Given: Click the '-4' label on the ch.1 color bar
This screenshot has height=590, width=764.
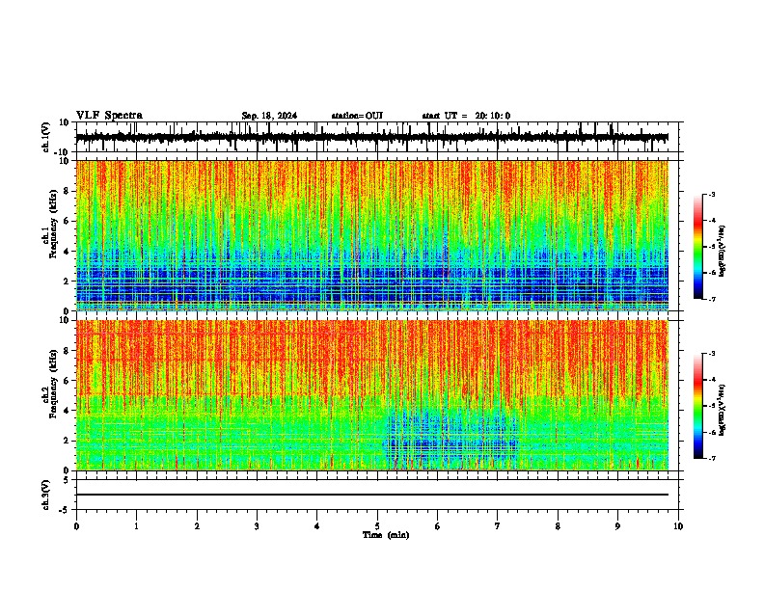Looking at the screenshot, I should pos(712,221).
